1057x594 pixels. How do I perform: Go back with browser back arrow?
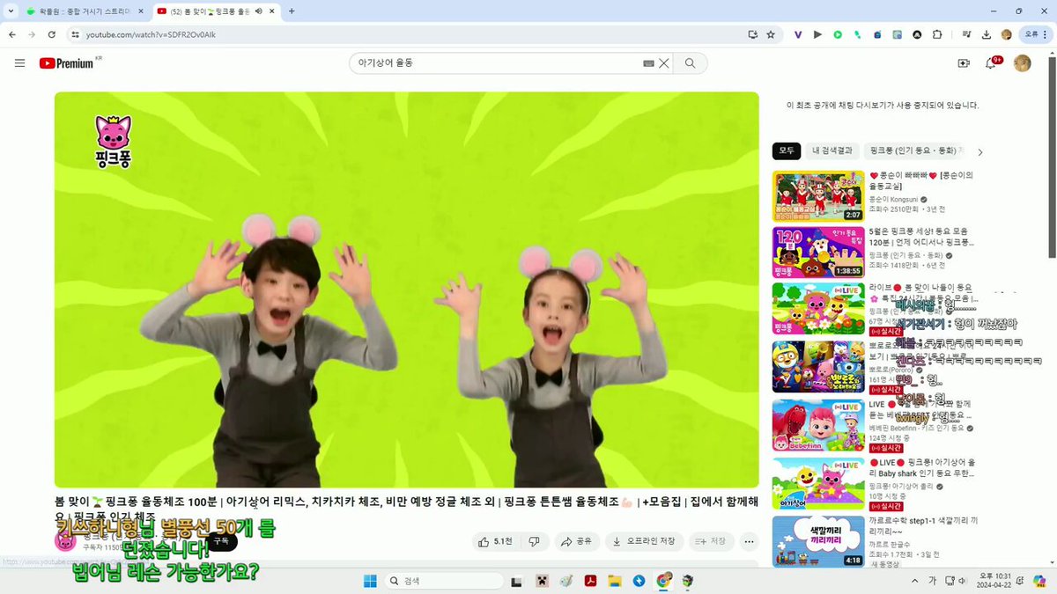click(12, 34)
